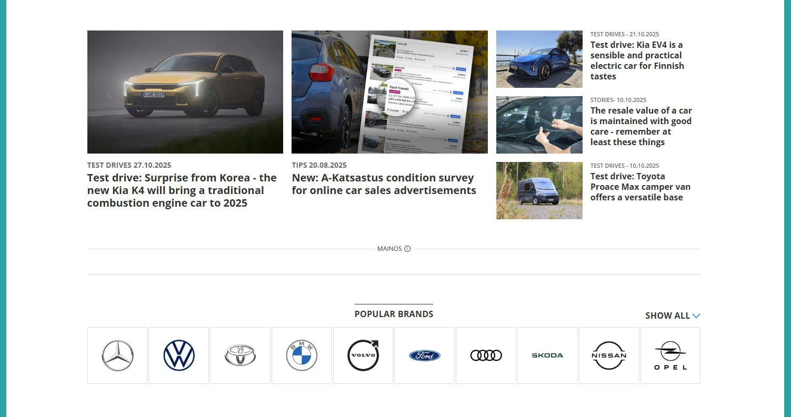Viewport: 791px width, 417px height.
Task: Open the Toyota brand tile
Action: tap(240, 355)
